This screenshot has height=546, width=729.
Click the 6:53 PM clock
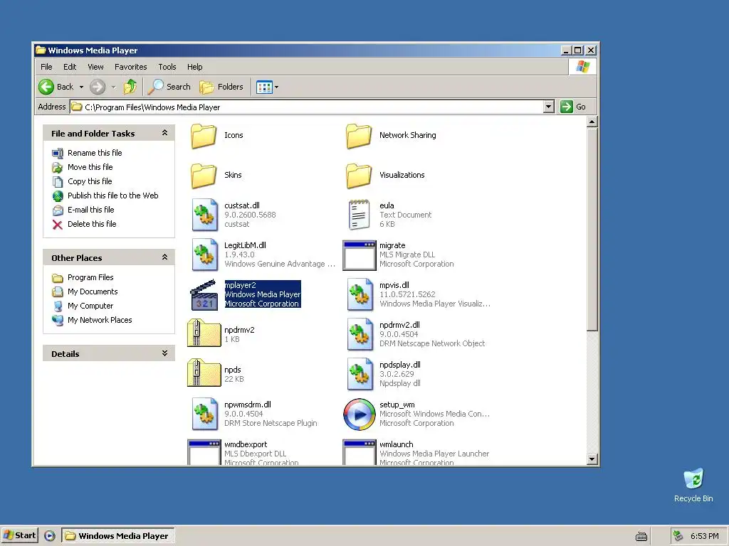click(x=704, y=536)
